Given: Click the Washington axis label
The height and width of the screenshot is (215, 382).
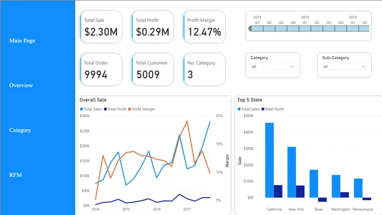Looking at the screenshot, I should (x=340, y=209).
